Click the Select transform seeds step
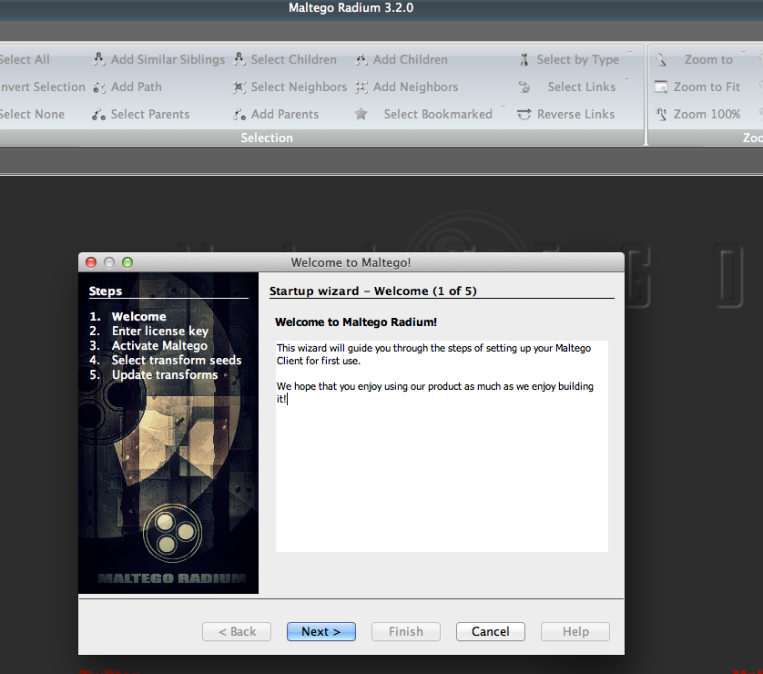The height and width of the screenshot is (674, 763). (166, 360)
